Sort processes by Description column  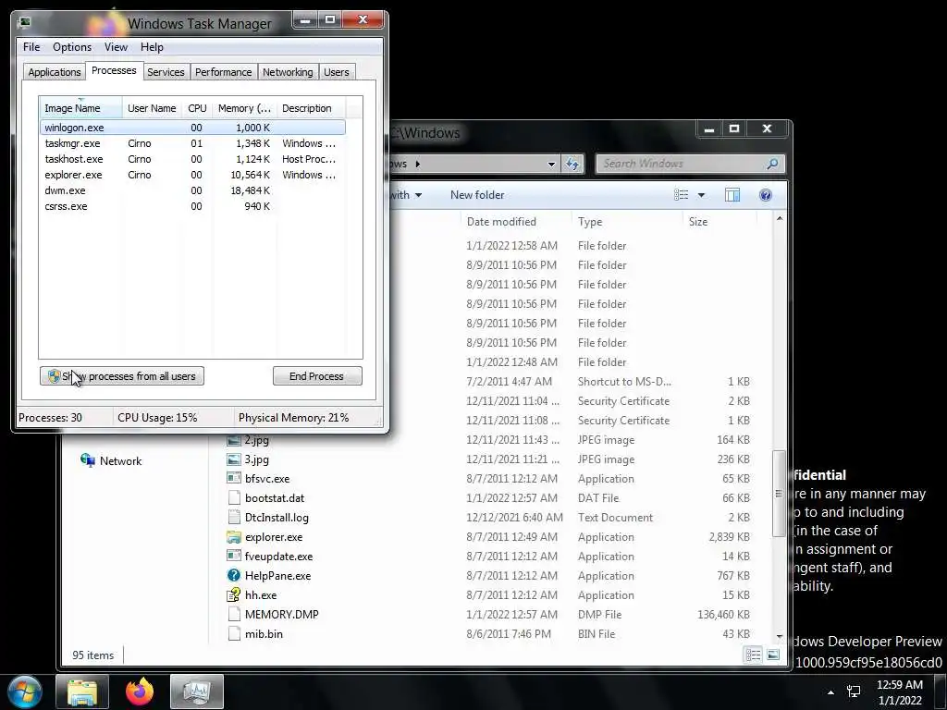click(311, 108)
